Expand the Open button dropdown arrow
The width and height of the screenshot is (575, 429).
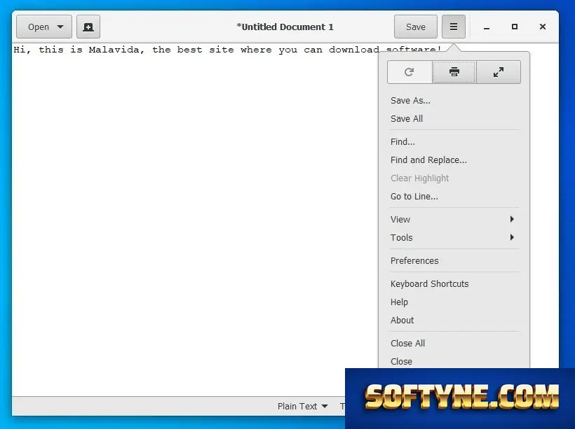click(60, 27)
